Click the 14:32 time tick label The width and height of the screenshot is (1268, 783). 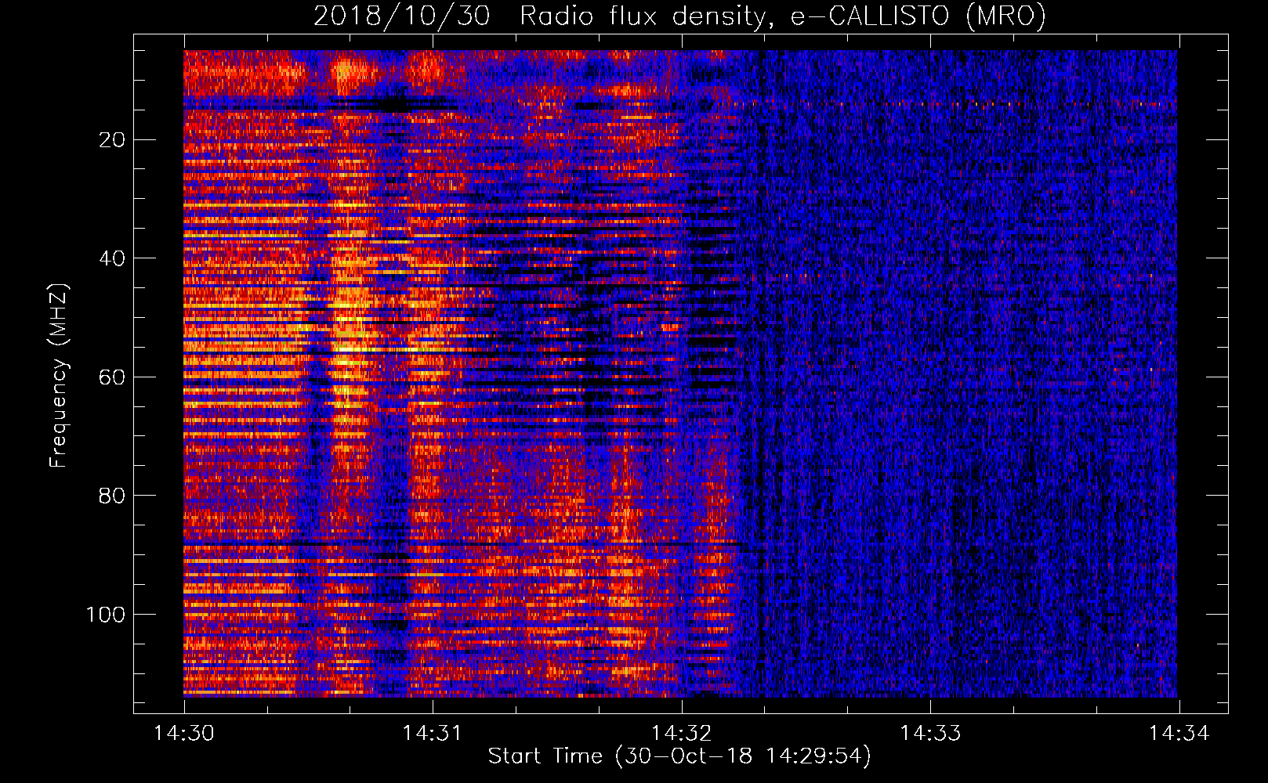click(x=682, y=733)
